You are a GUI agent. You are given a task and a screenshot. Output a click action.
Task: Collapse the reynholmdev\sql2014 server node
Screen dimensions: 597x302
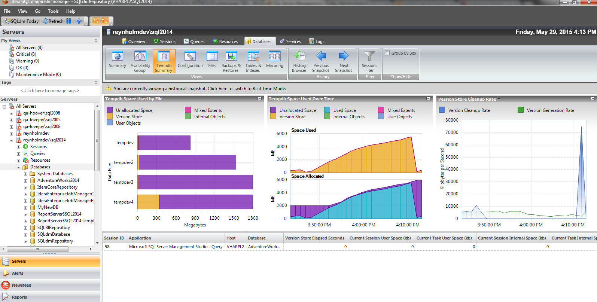click(x=11, y=140)
